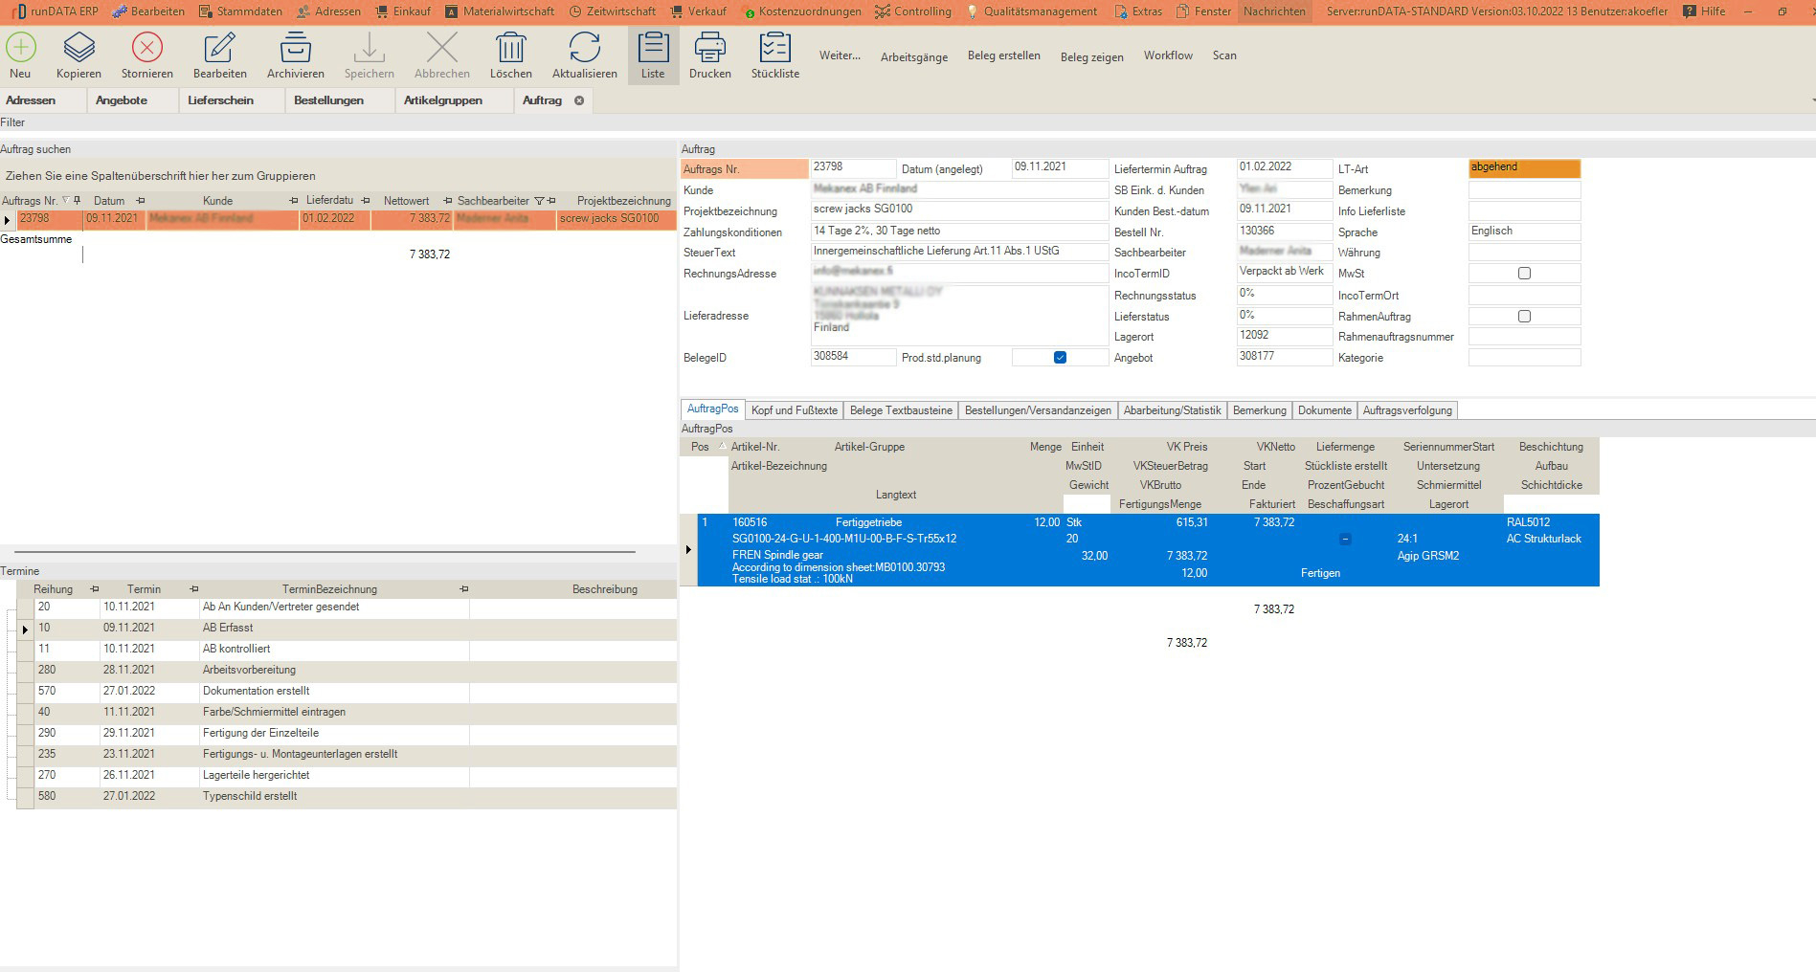Click the pin icon on Termin column header
The width and height of the screenshot is (1816, 972).
point(194,589)
